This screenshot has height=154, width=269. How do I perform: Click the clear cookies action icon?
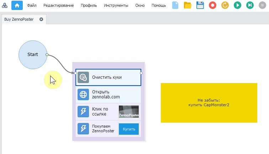[x=83, y=77]
